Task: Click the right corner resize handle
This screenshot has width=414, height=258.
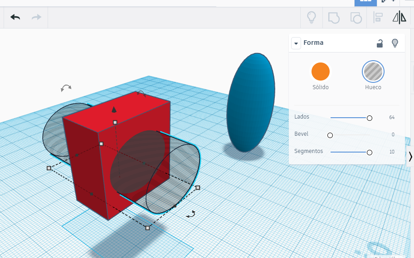Action: click(x=198, y=188)
